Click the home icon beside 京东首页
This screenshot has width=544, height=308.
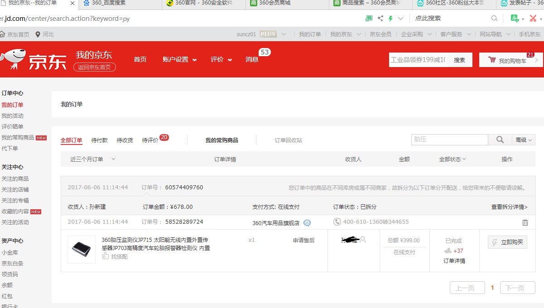tap(3, 34)
